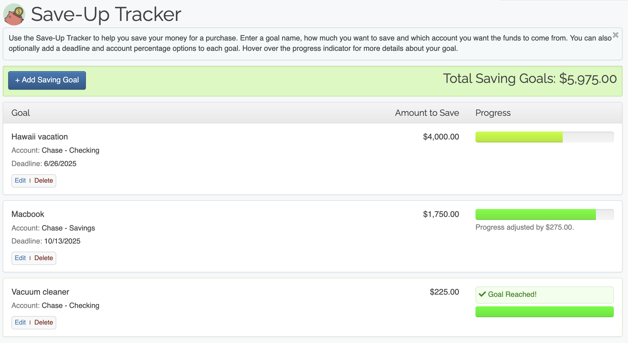The height and width of the screenshot is (343, 628).
Task: Click the Vacuum cleaner full progress bar
Action: 544,312
